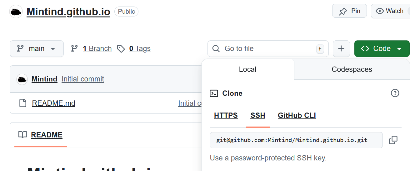
Task: Open the README.md file link
Action: (x=53, y=103)
